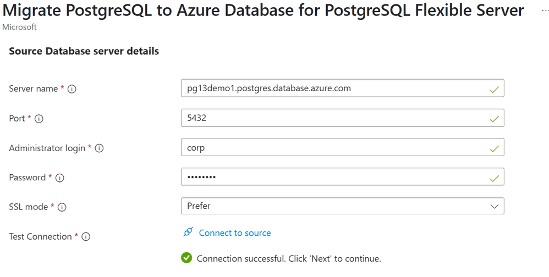Viewport: 549px width, 277px height.
Task: Click the validation checkmark in Server name field
Action: [495, 89]
